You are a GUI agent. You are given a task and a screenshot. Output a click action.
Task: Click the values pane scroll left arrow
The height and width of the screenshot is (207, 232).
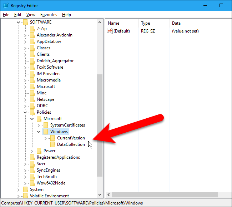[x=109, y=195]
